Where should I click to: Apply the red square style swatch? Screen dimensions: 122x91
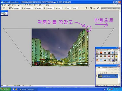click(109, 56)
